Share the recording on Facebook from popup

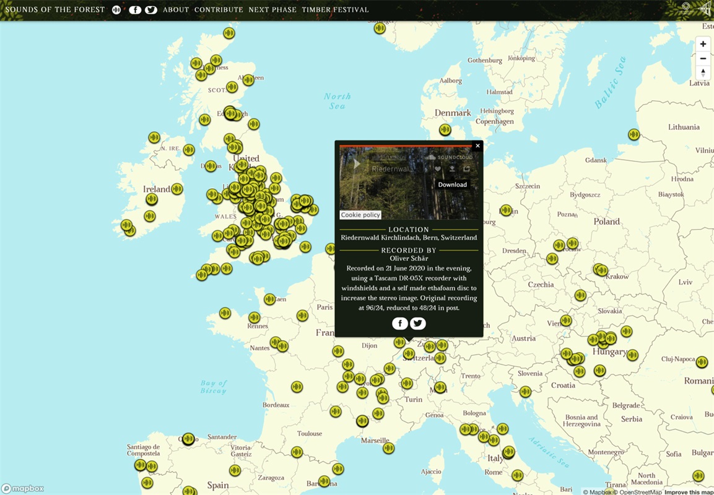(x=400, y=323)
